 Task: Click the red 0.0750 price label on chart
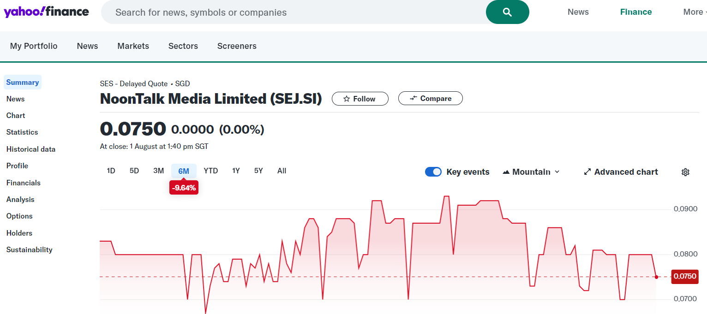pos(685,277)
